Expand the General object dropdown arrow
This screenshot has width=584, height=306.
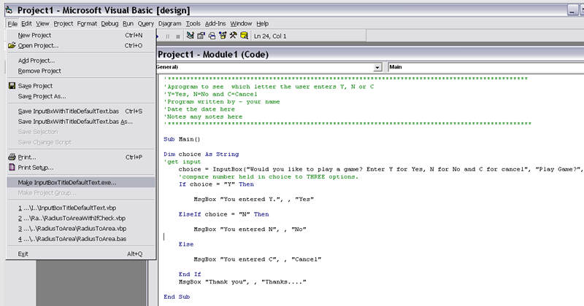pos(377,67)
